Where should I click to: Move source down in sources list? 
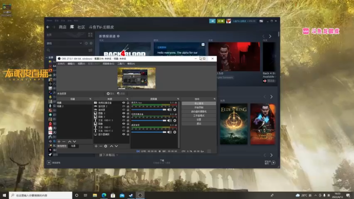pyautogui.click(x=116, y=146)
